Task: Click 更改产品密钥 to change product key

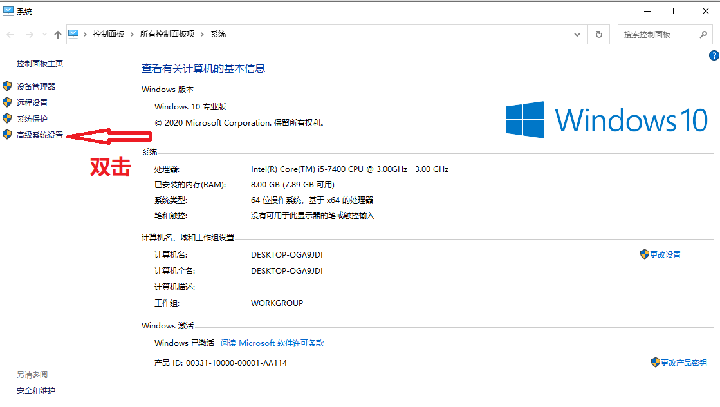Action: [x=684, y=363]
